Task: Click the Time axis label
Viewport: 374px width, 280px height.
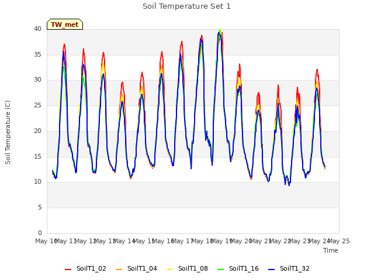Action: (x=331, y=250)
